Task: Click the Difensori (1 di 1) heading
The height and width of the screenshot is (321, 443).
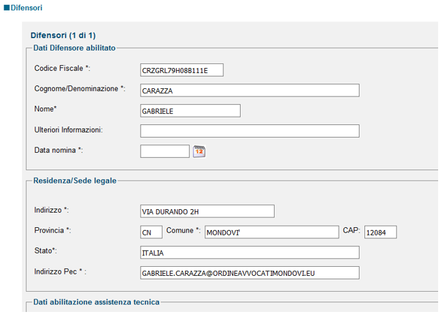Action: pos(63,35)
